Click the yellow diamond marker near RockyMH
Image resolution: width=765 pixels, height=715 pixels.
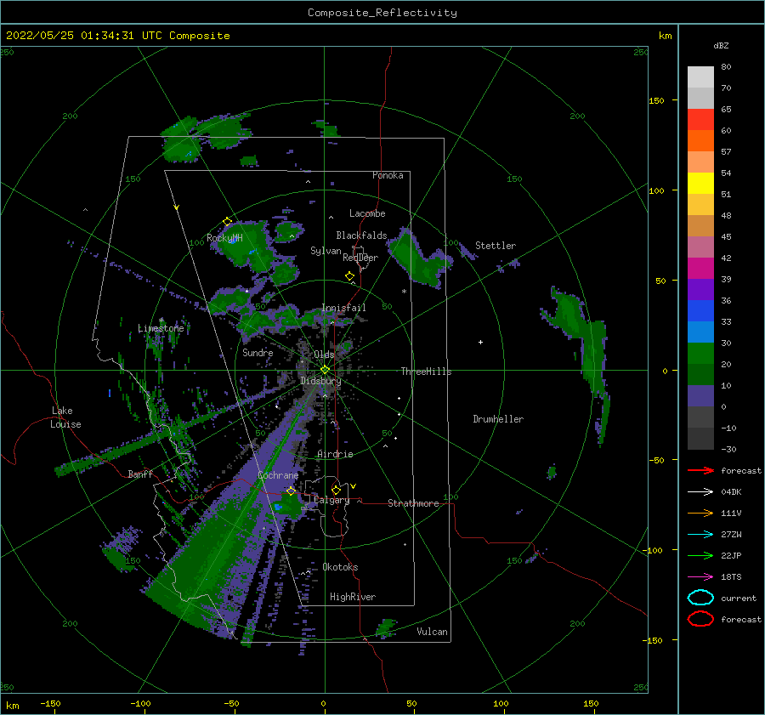click(227, 222)
